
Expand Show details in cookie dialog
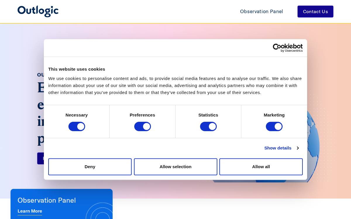(x=281, y=148)
